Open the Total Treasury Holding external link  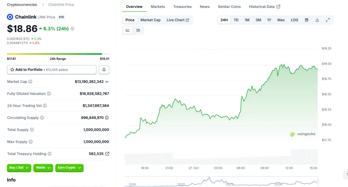pyautogui.click(x=107, y=154)
